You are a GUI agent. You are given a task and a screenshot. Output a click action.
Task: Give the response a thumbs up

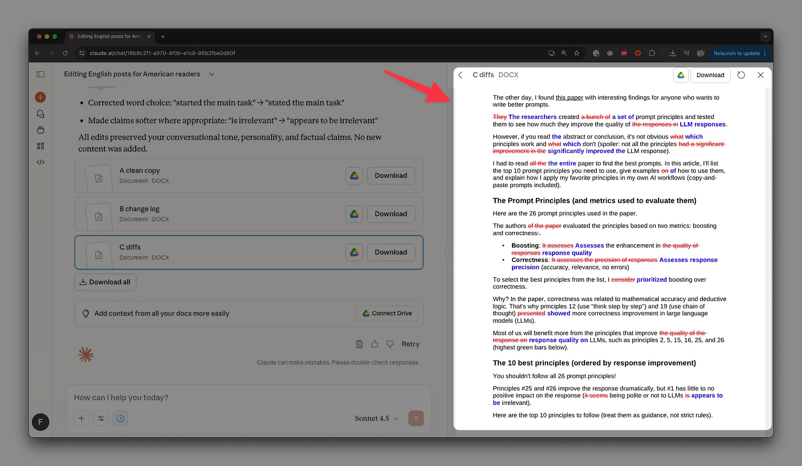[x=374, y=344]
